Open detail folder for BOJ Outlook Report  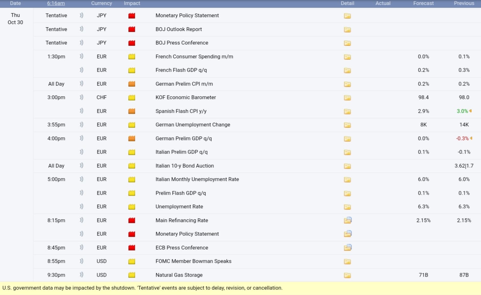[347, 29]
